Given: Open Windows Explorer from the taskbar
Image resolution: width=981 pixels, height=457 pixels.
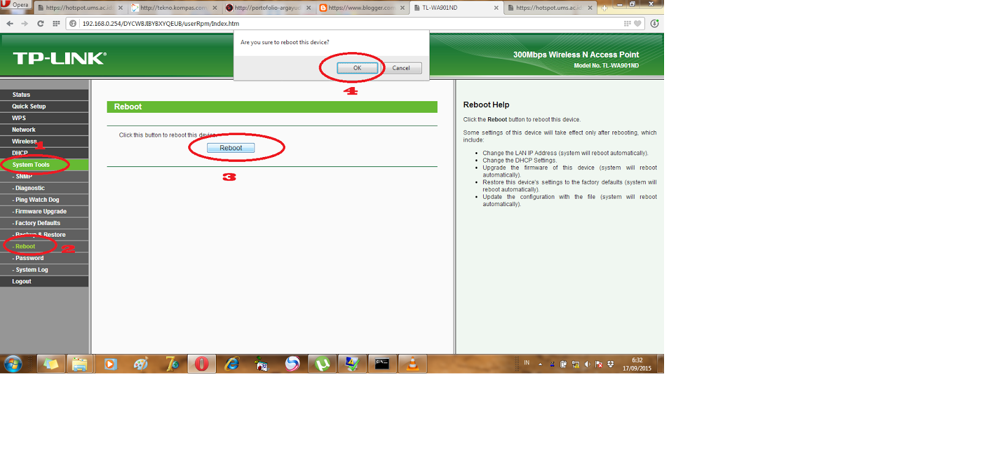Looking at the screenshot, I should click(x=80, y=364).
